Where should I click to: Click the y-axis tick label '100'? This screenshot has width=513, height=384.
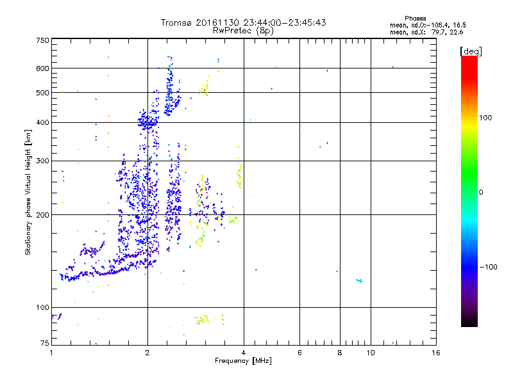[x=42, y=307]
